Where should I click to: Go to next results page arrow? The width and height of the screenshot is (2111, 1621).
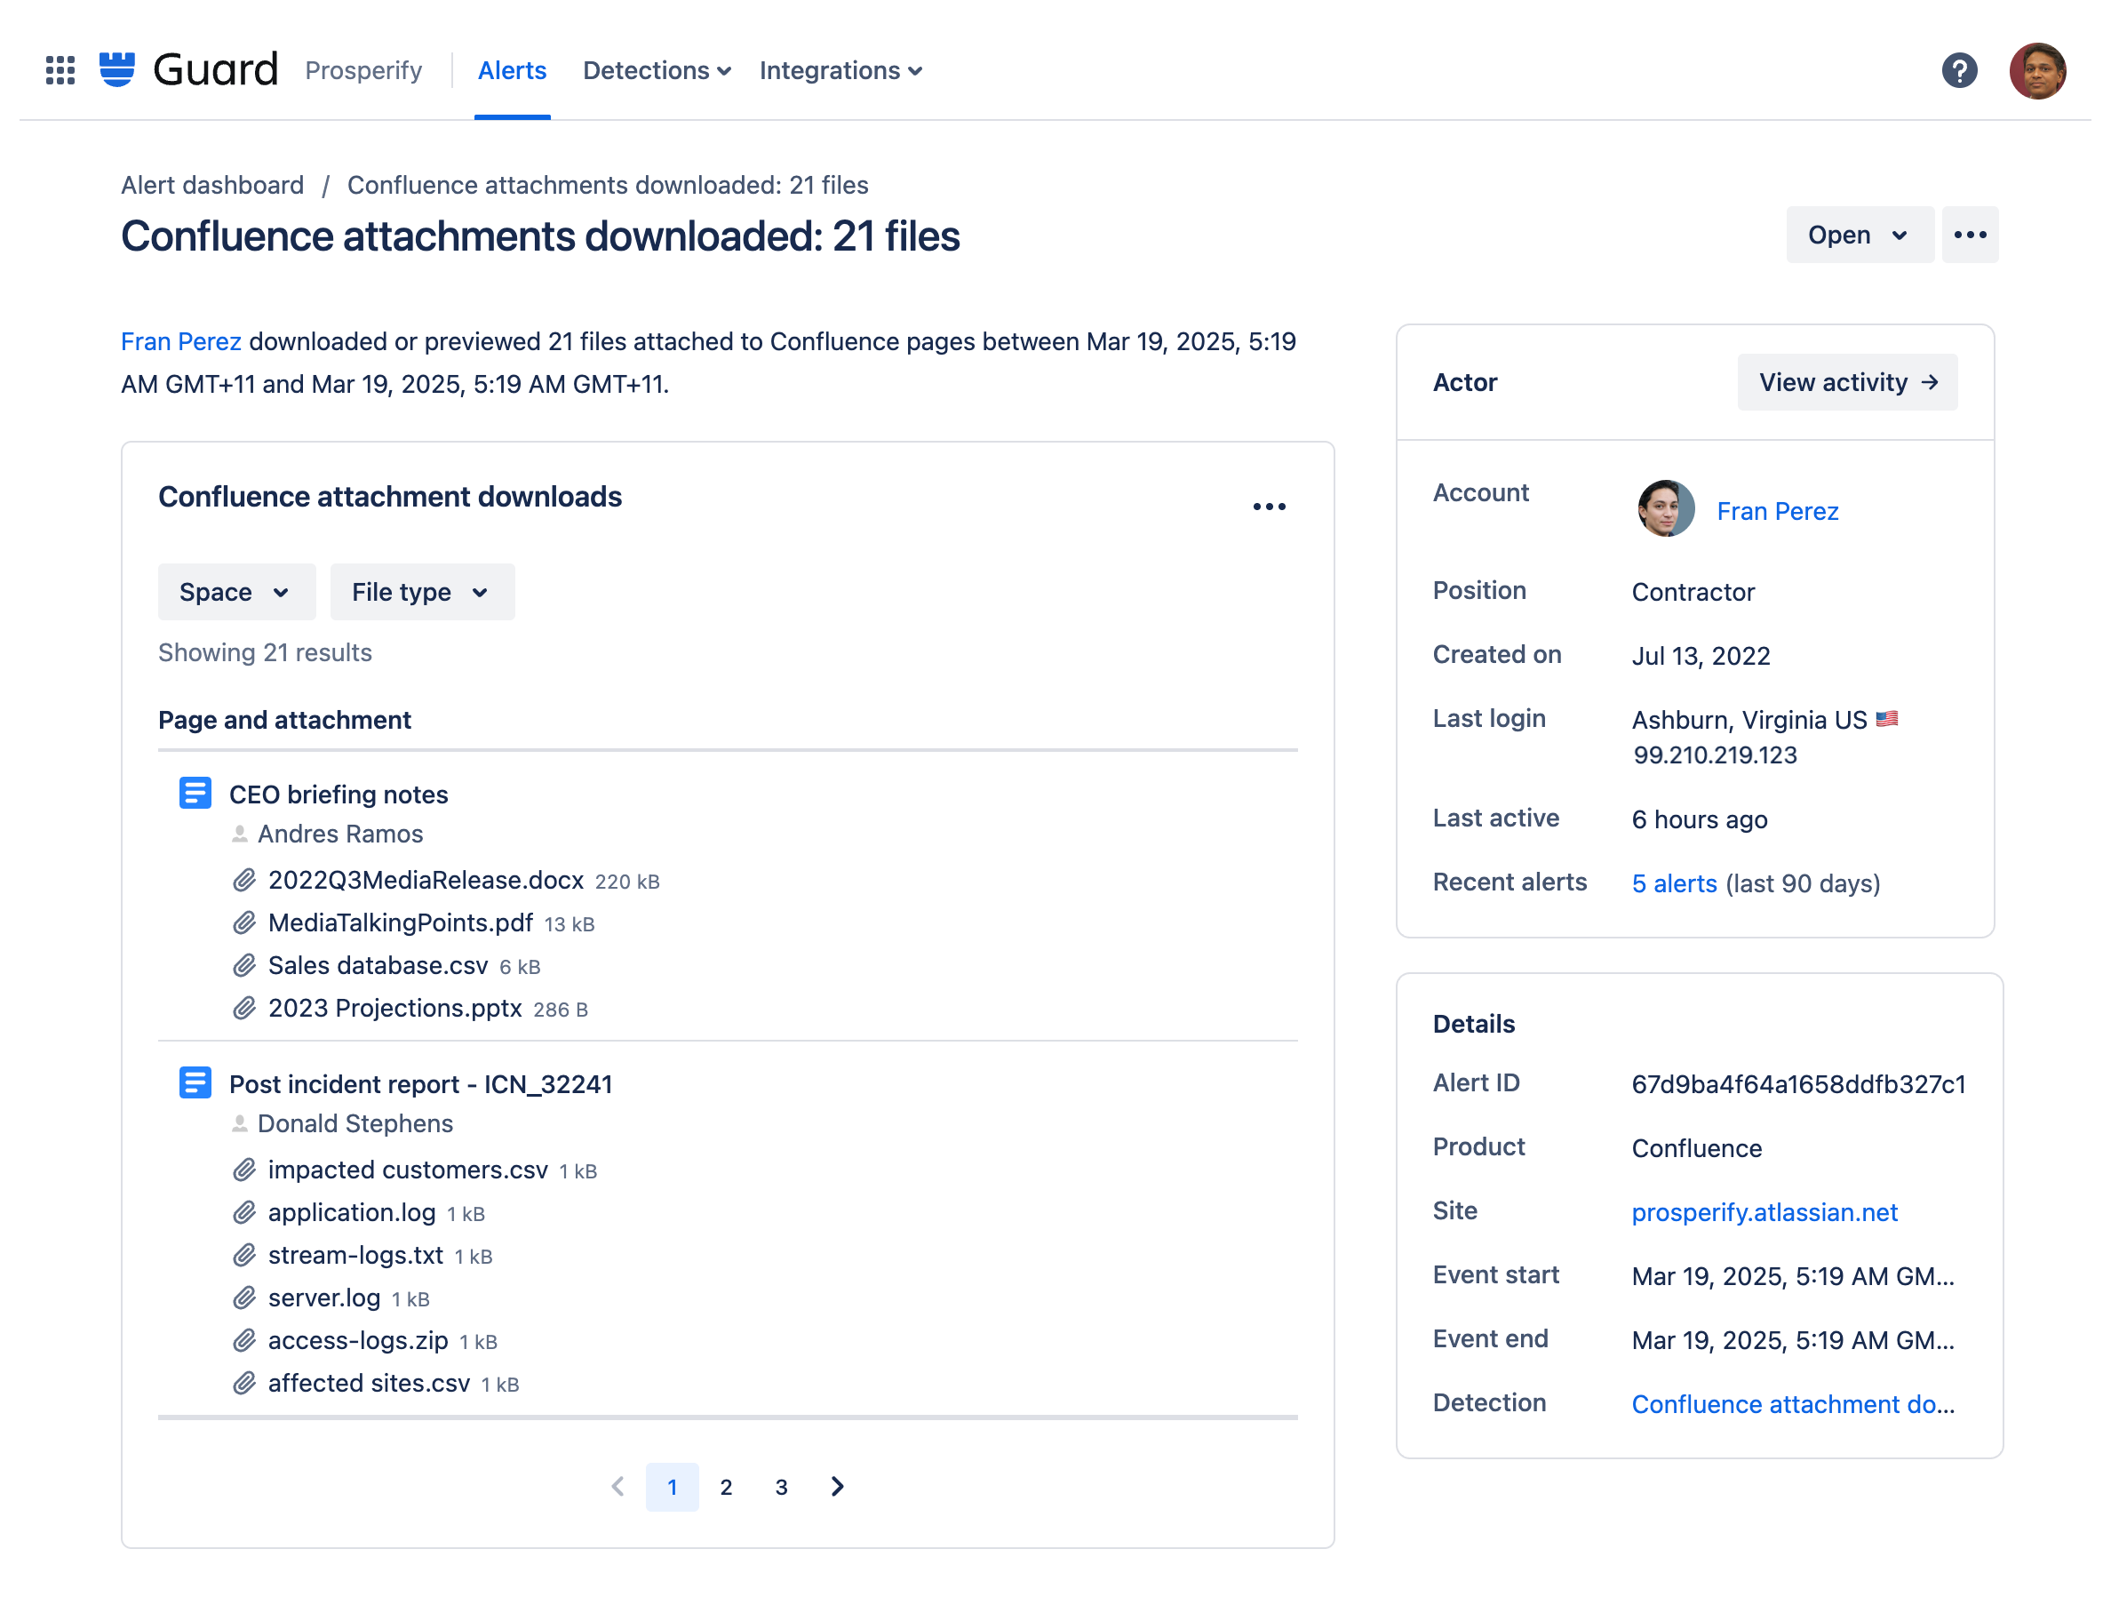pos(837,1486)
